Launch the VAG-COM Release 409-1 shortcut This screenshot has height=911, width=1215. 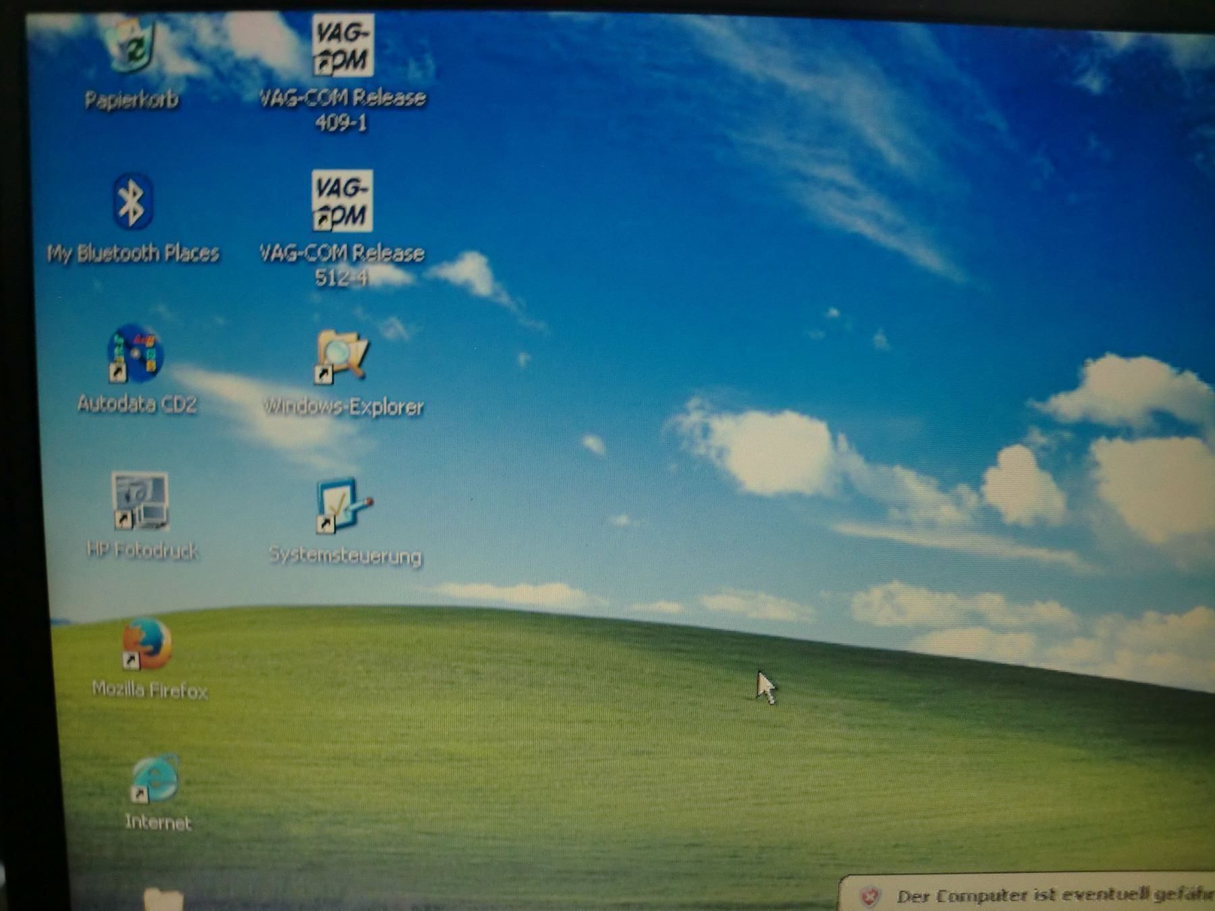tap(343, 45)
